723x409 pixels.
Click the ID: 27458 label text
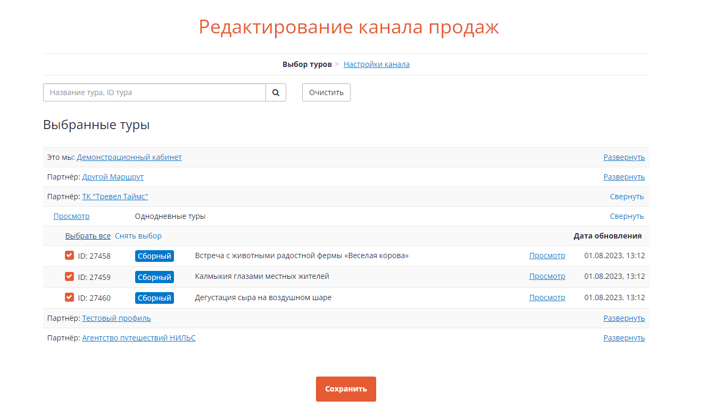(94, 256)
